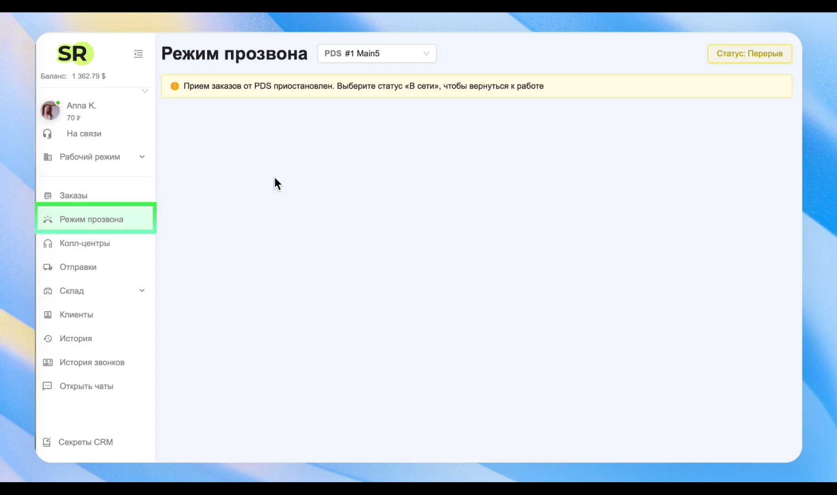The width and height of the screenshot is (837, 495).
Task: Click the Баланс 1 362.79 $ text
Action: coord(73,76)
